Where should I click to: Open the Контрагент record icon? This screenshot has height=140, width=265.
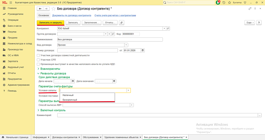168,28
